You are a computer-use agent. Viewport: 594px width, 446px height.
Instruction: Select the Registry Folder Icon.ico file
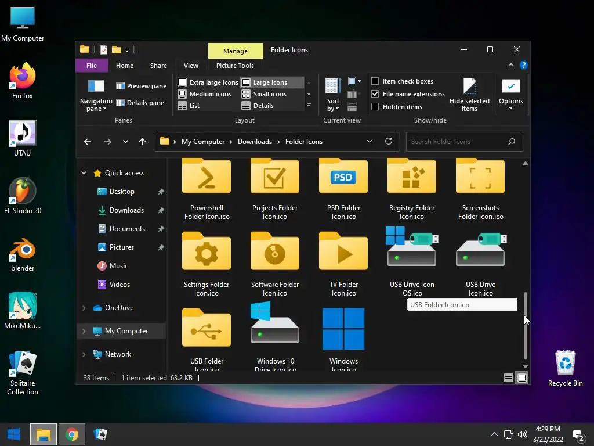(x=412, y=190)
